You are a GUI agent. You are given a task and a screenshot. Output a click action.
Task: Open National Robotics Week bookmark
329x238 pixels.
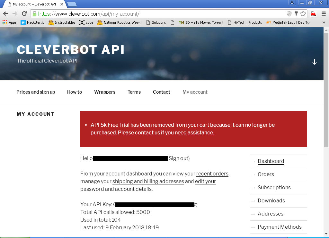pos(120,22)
